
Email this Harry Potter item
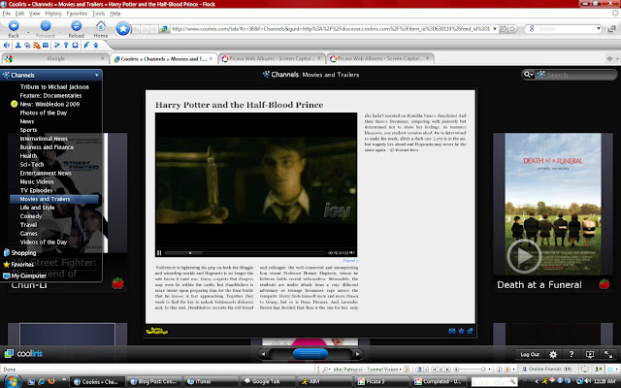click(x=451, y=331)
